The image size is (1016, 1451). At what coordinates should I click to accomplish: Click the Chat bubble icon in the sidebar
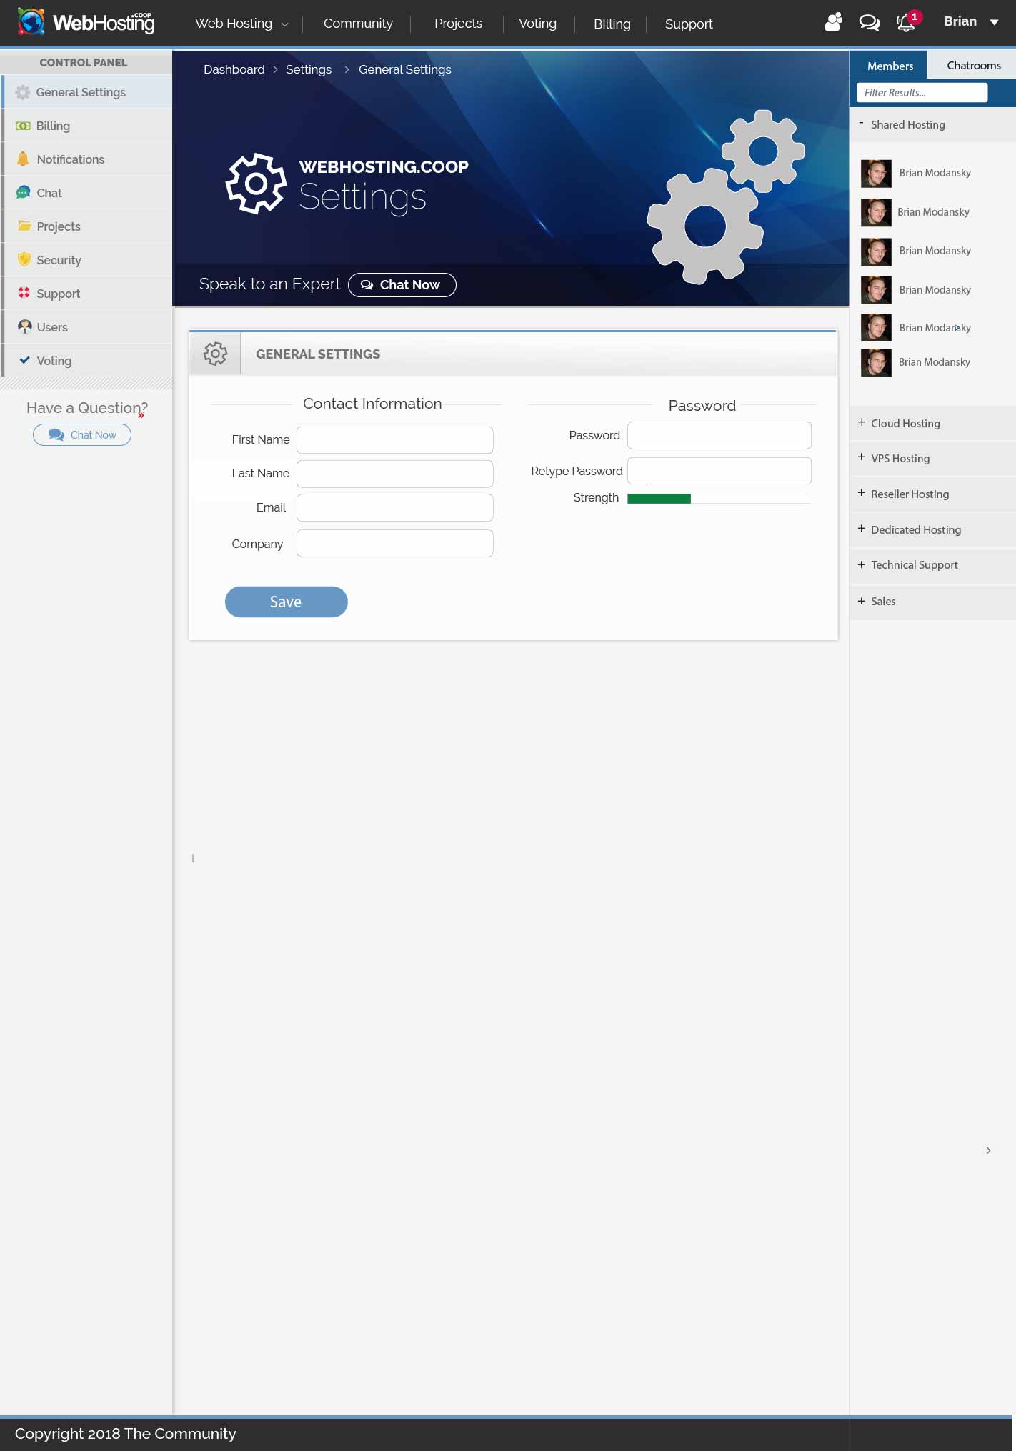tap(23, 192)
